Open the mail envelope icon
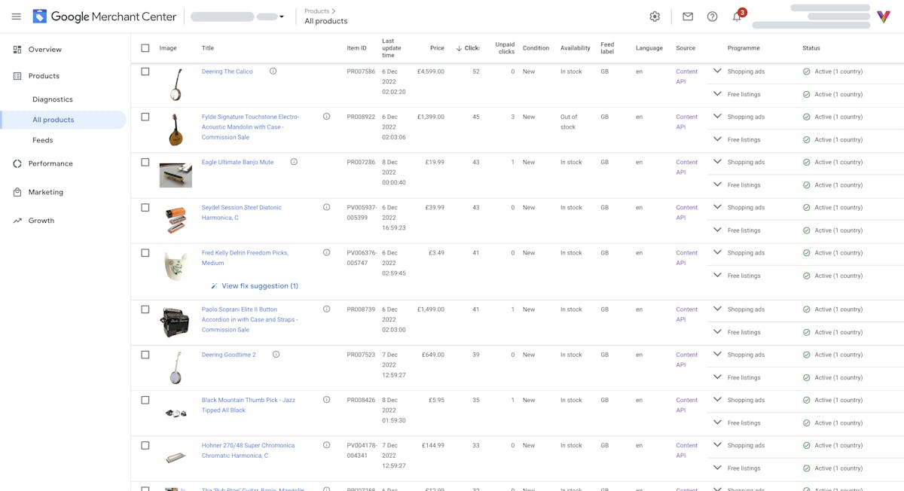 coord(688,17)
